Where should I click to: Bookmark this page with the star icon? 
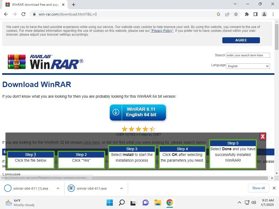point(236,14)
